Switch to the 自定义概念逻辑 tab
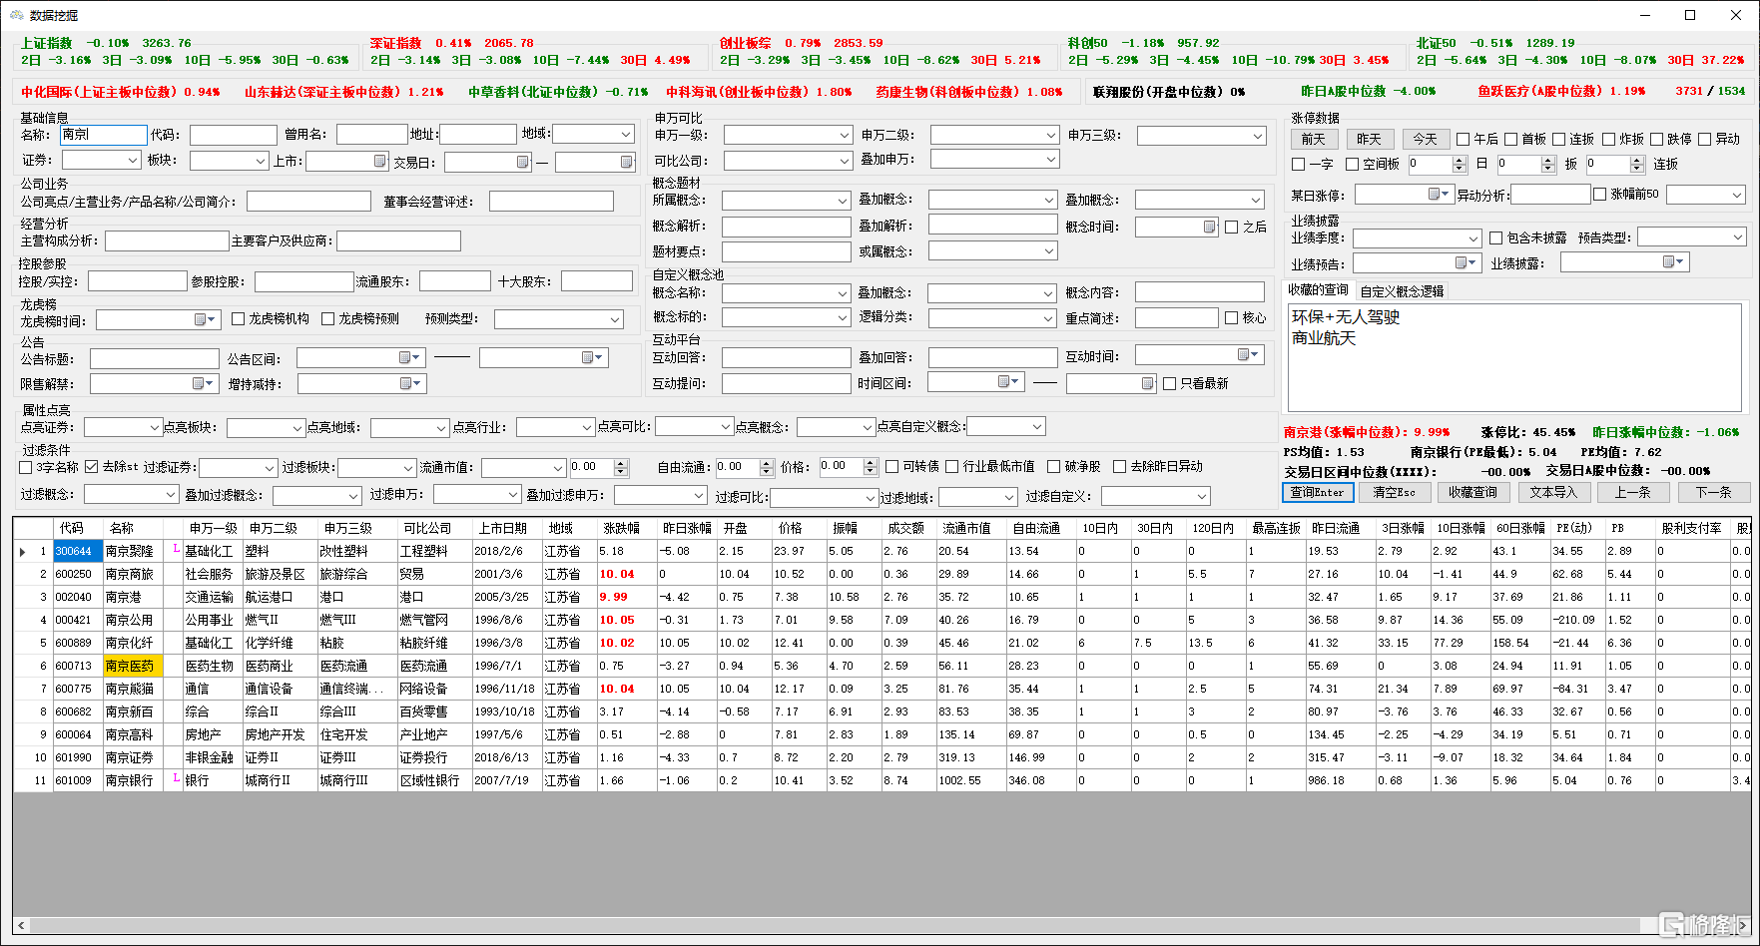 [x=1402, y=291]
